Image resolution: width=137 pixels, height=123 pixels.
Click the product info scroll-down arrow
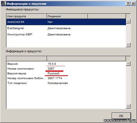128,106
